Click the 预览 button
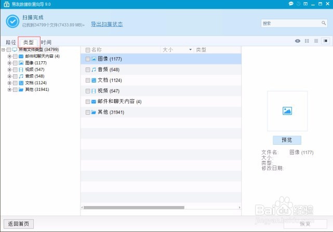The image size is (333, 232). 287,140
